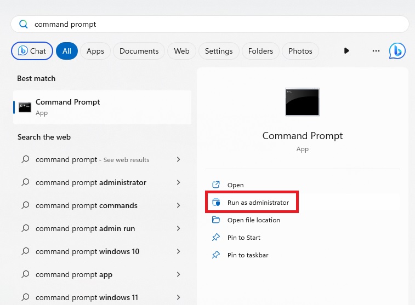Image resolution: width=415 pixels, height=305 pixels.
Task: Click search icon beside 'command prompt commands'
Action: [x=25, y=205]
